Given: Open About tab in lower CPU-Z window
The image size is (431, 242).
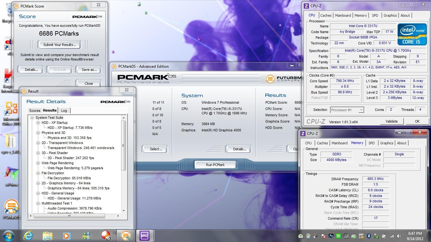Looking at the screenshot, I should [402, 143].
